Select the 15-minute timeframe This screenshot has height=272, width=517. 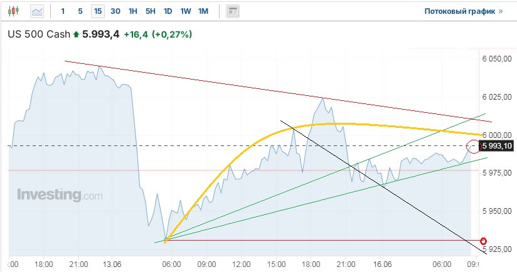(x=97, y=11)
